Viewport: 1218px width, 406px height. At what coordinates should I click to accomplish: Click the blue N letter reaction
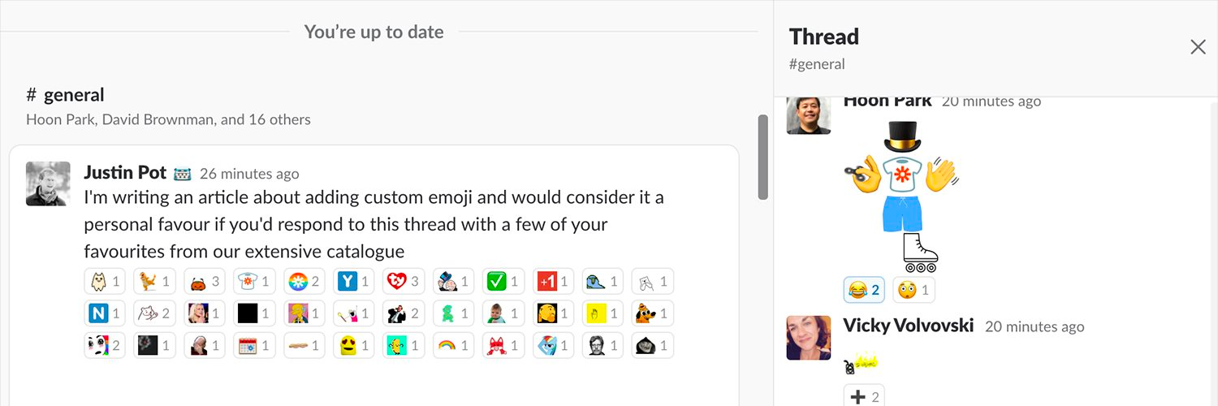[105, 313]
